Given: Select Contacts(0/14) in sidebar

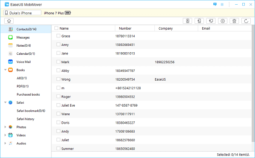Looking at the screenshot, I should point(26,29).
